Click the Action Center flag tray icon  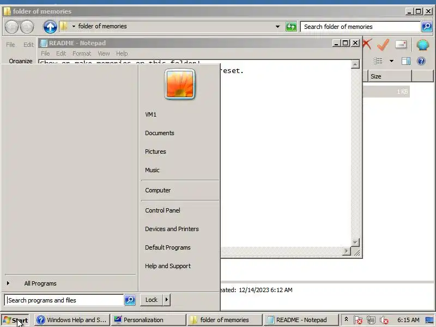tap(358, 320)
